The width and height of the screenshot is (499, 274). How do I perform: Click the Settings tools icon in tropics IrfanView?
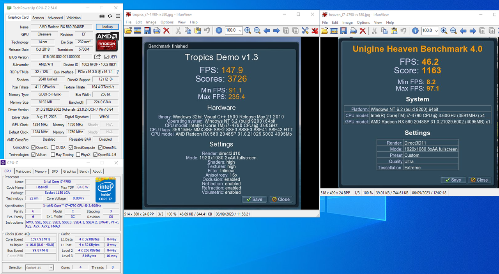click(x=305, y=30)
